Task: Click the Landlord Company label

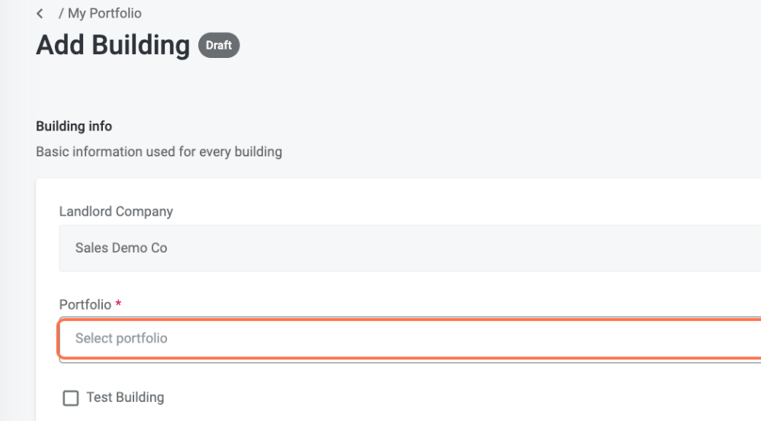Action: [116, 212]
